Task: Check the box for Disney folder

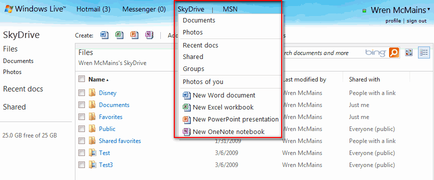Action: 81,93
